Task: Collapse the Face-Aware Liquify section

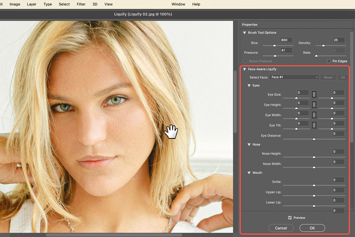Action: 244,69
